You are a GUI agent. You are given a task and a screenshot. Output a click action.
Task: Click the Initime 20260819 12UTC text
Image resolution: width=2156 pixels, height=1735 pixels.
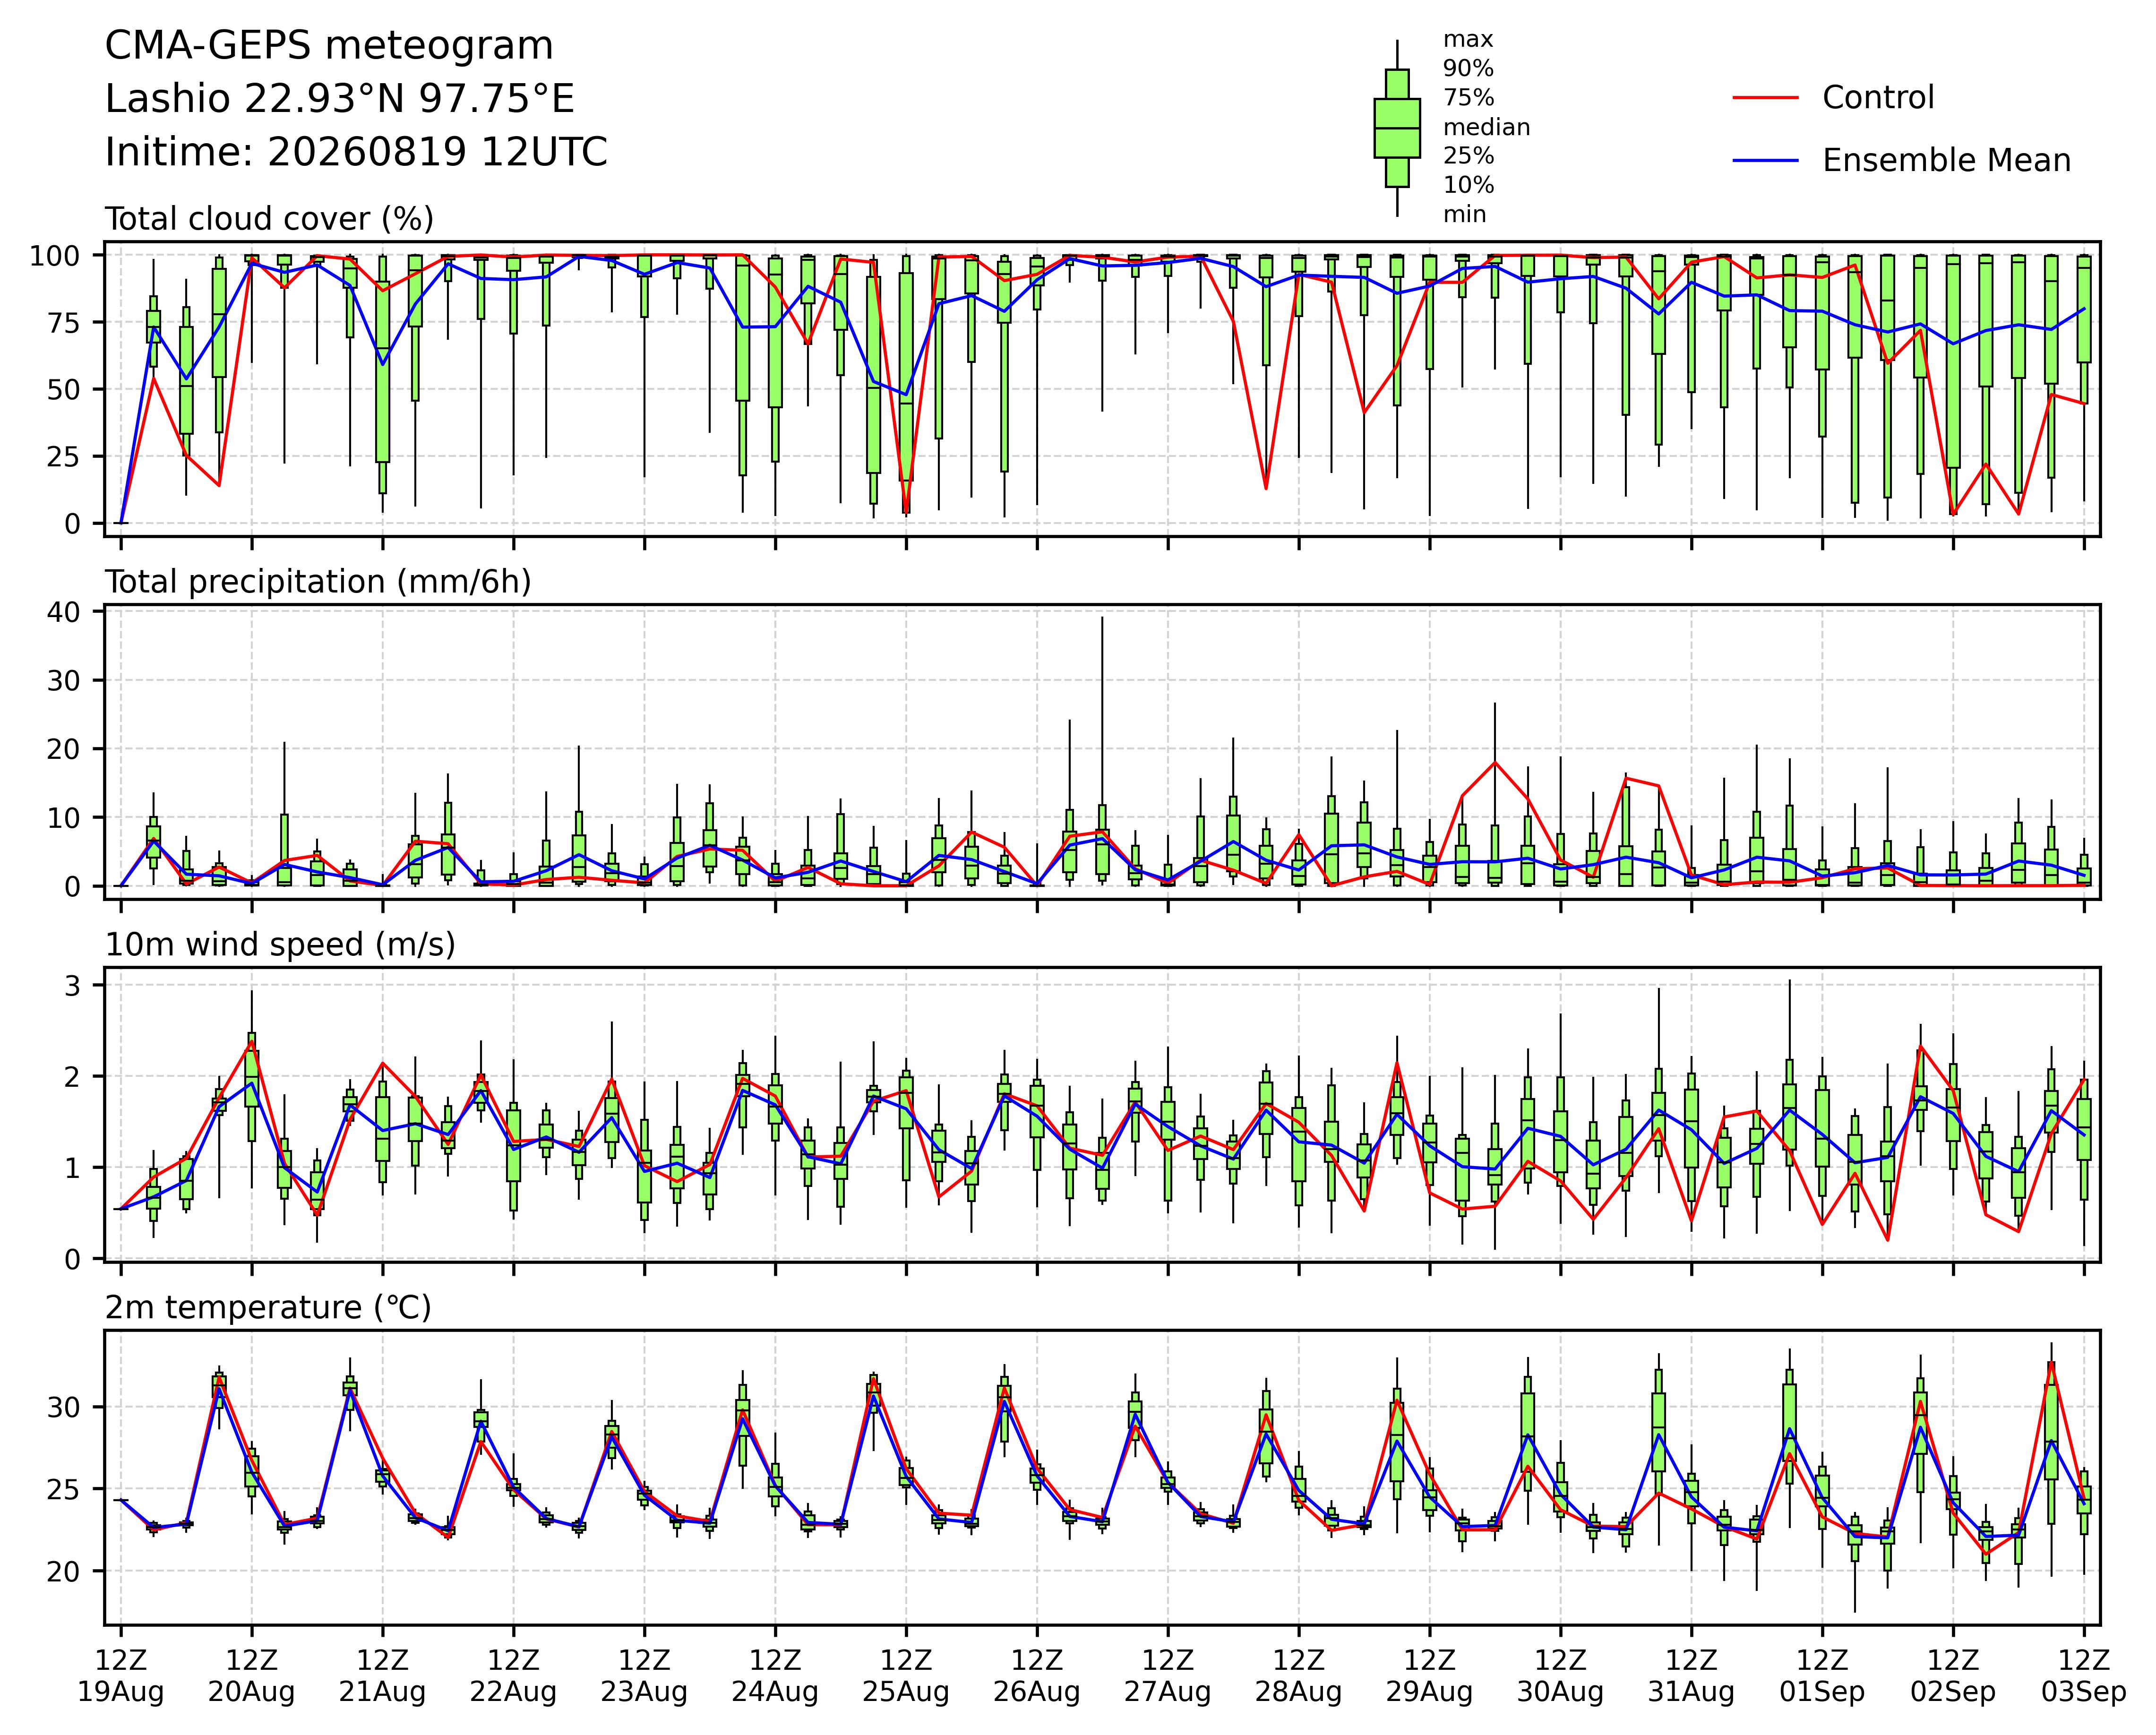click(356, 152)
